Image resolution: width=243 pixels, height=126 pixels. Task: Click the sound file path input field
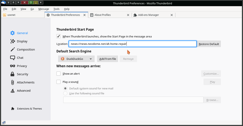pyautogui.click(x=133, y=100)
